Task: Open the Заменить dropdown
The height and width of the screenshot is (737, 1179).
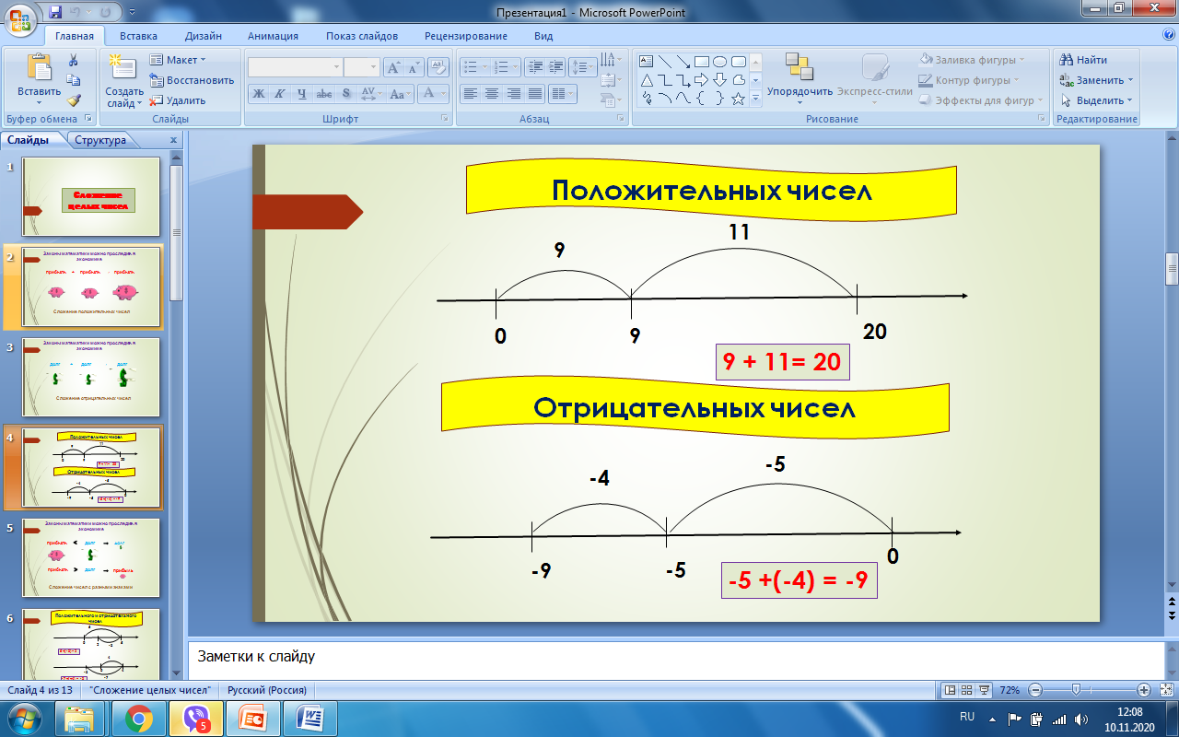Action: (1096, 80)
